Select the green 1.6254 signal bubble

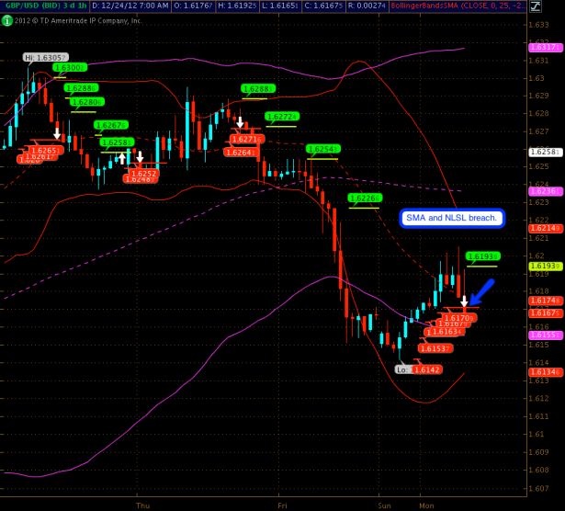322,149
